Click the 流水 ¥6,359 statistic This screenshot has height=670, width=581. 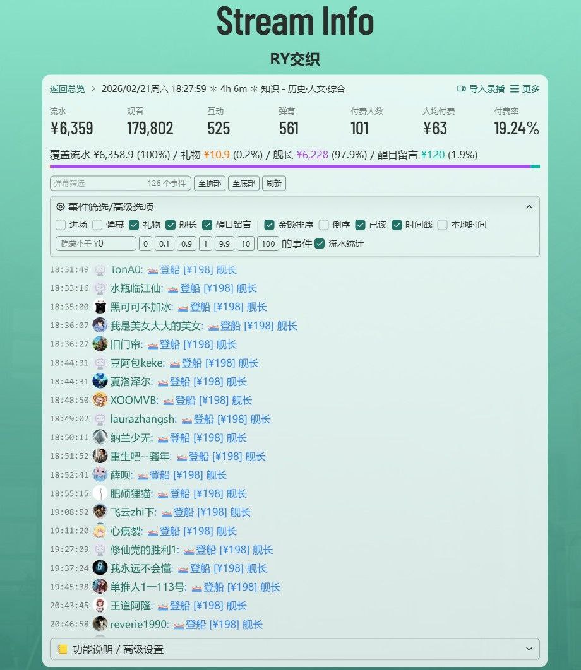[x=71, y=122]
